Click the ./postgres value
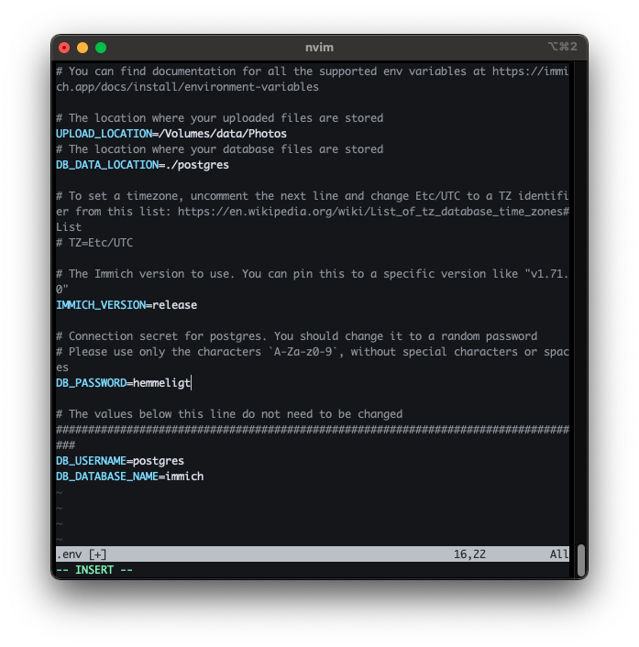 [x=197, y=165]
